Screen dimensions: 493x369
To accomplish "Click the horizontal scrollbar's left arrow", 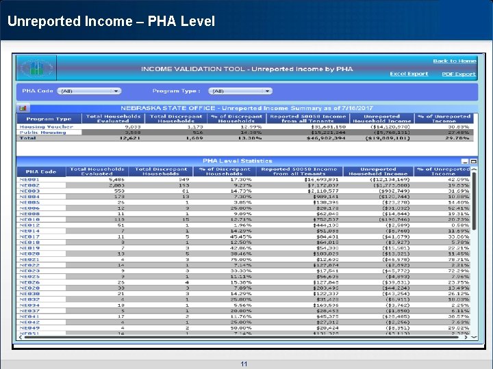I will click(21, 338).
